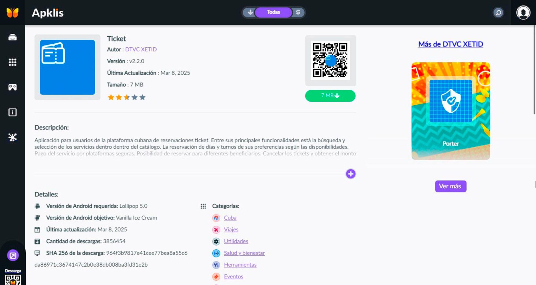
Task: Click the fifth rating star
Action: [142, 97]
